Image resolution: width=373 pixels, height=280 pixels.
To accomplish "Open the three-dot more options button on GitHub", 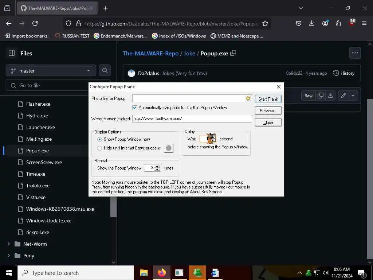I will tap(355, 53).
